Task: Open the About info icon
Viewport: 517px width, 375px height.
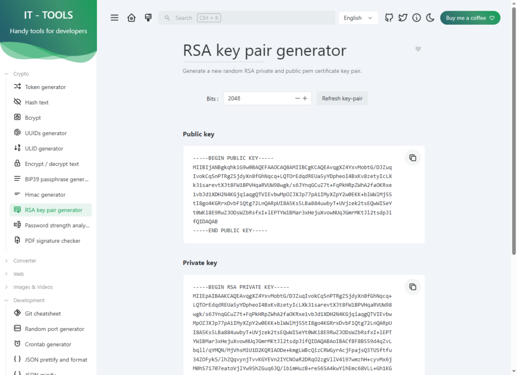Action: [417, 18]
